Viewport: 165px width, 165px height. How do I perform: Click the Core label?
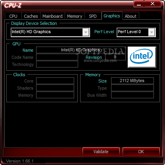[29, 81]
